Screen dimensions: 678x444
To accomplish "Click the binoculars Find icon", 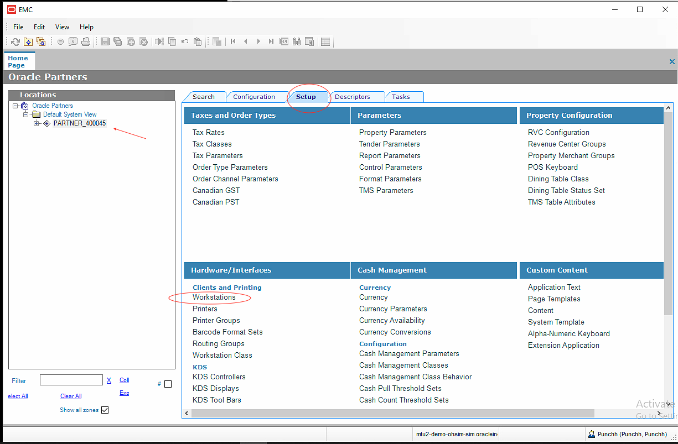I will [x=297, y=41].
